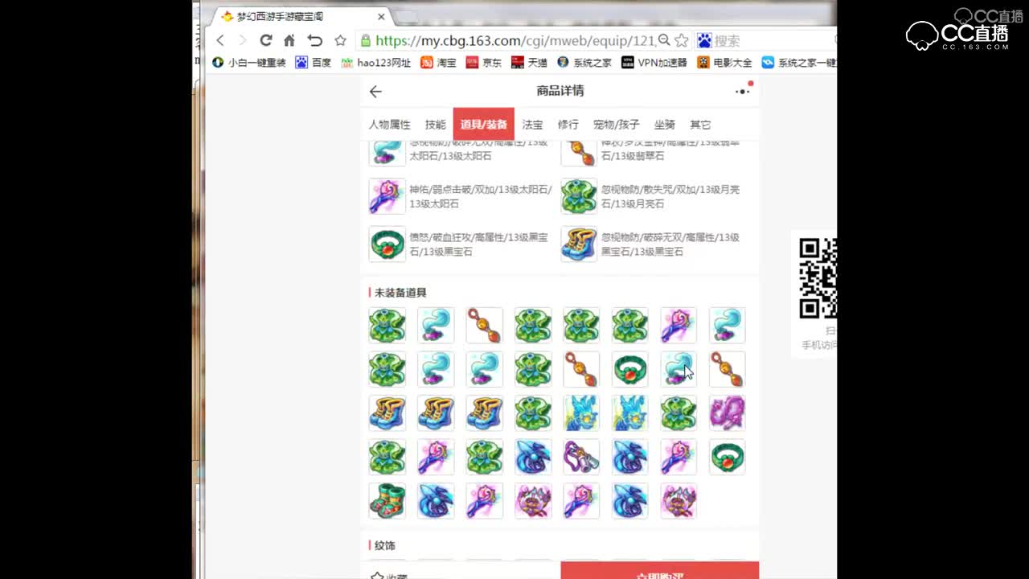Switch to the 其它 tab

tap(700, 125)
